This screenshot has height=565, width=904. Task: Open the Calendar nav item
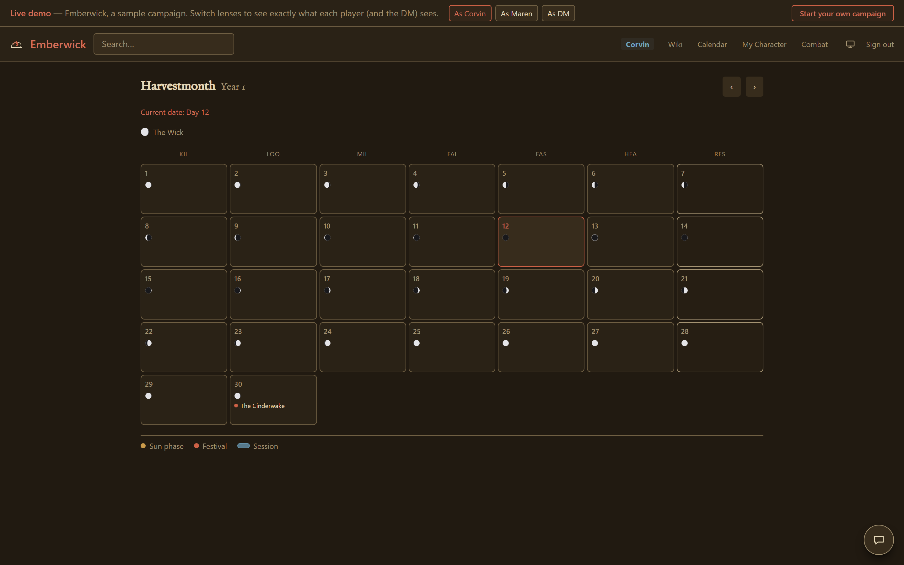click(x=712, y=45)
